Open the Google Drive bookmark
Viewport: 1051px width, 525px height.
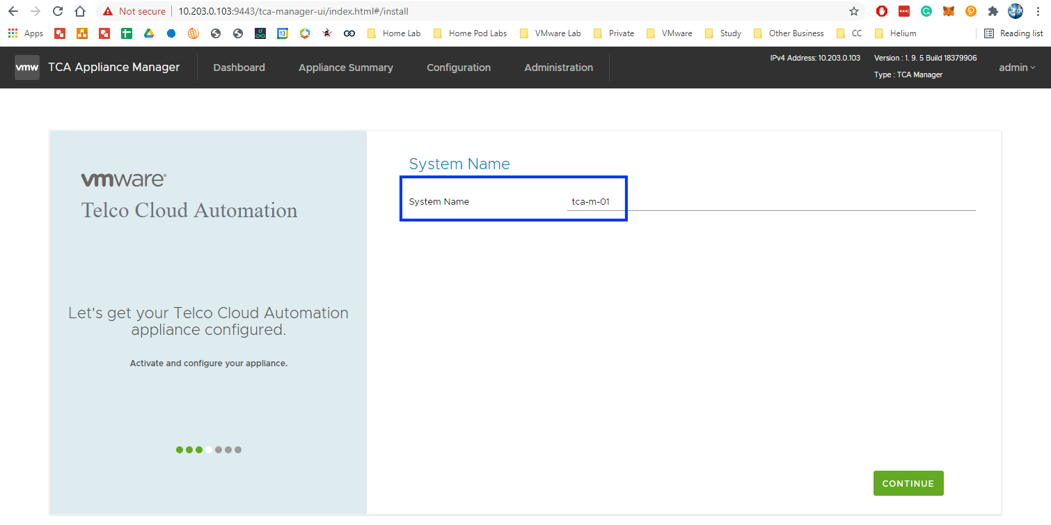point(148,33)
